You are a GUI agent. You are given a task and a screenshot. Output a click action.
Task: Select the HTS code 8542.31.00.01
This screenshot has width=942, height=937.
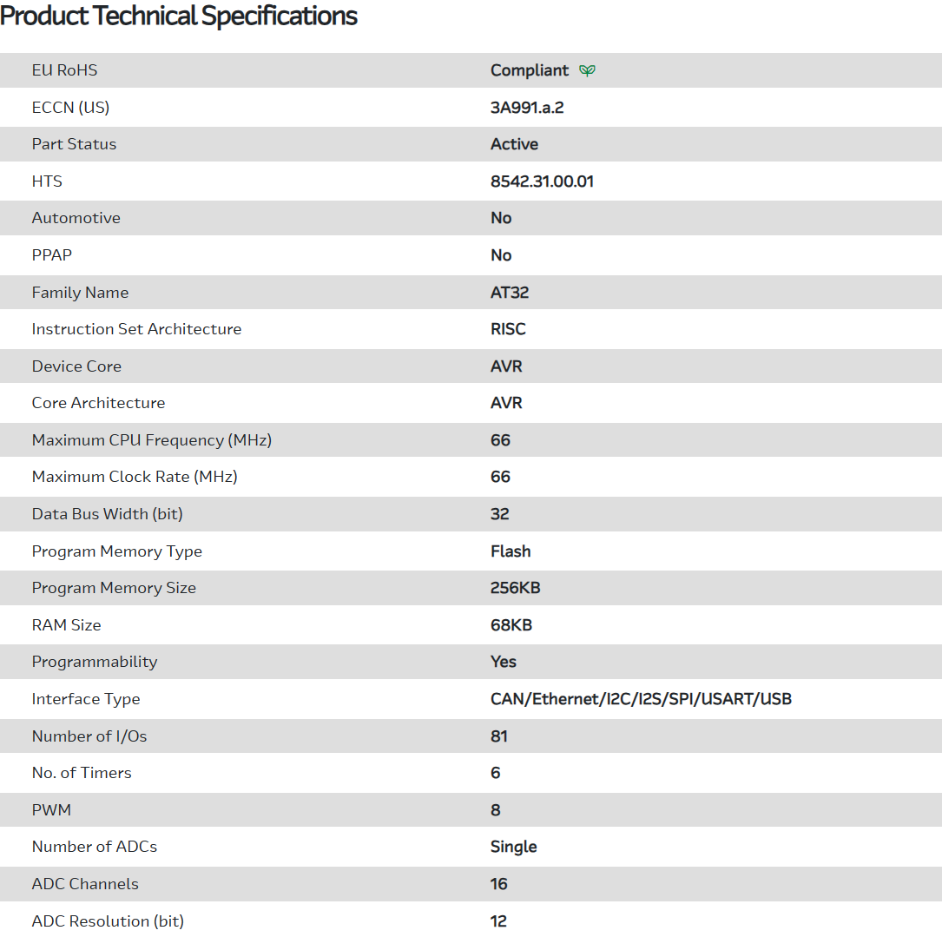click(x=542, y=181)
